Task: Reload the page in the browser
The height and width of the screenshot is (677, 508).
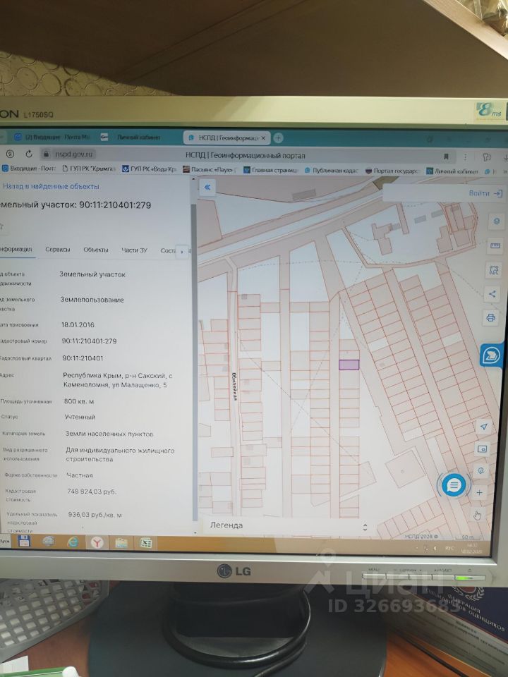Action: click(x=29, y=154)
